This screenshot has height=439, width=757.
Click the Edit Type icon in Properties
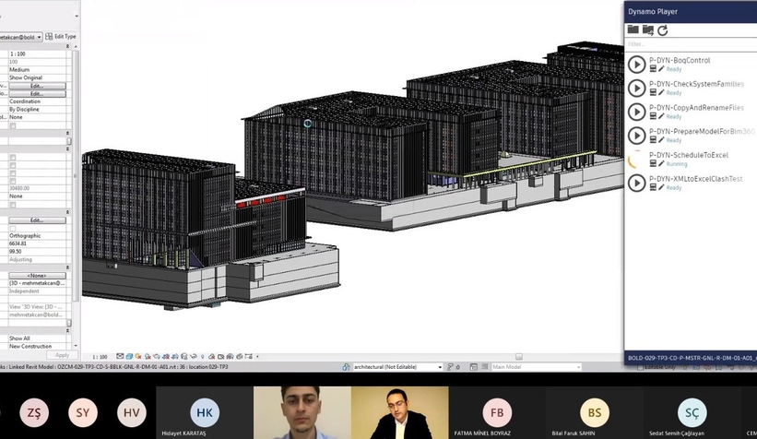click(50, 37)
